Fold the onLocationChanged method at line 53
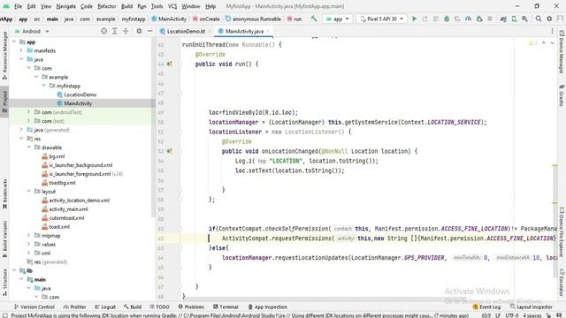The image size is (566, 318). pyautogui.click(x=180, y=151)
